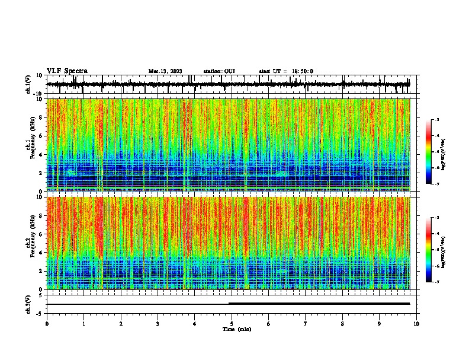469x363 pixels.
Task: Click the ch.2 spectrogram 8 kHz tick label
Action: (x=41, y=215)
